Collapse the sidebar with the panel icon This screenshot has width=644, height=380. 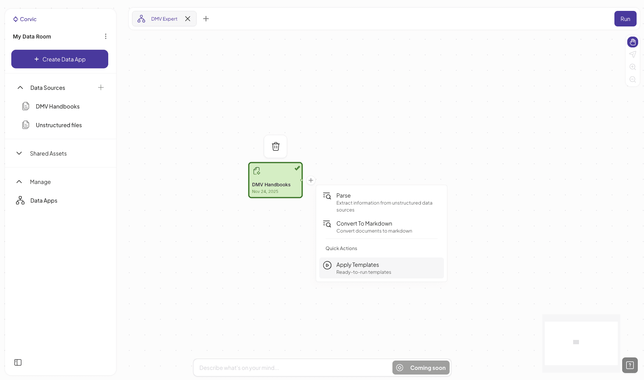pos(18,362)
